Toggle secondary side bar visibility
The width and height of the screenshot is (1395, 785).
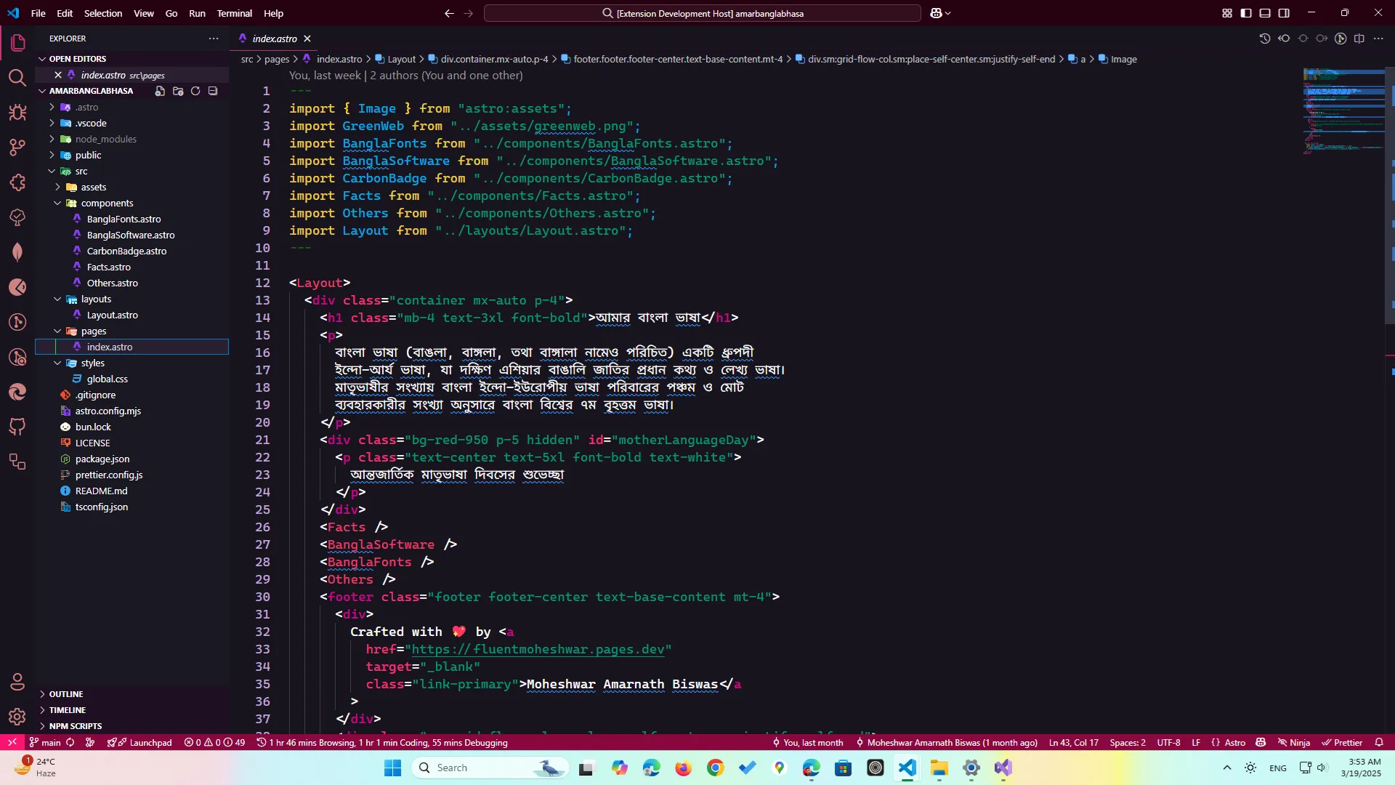tap(1284, 13)
